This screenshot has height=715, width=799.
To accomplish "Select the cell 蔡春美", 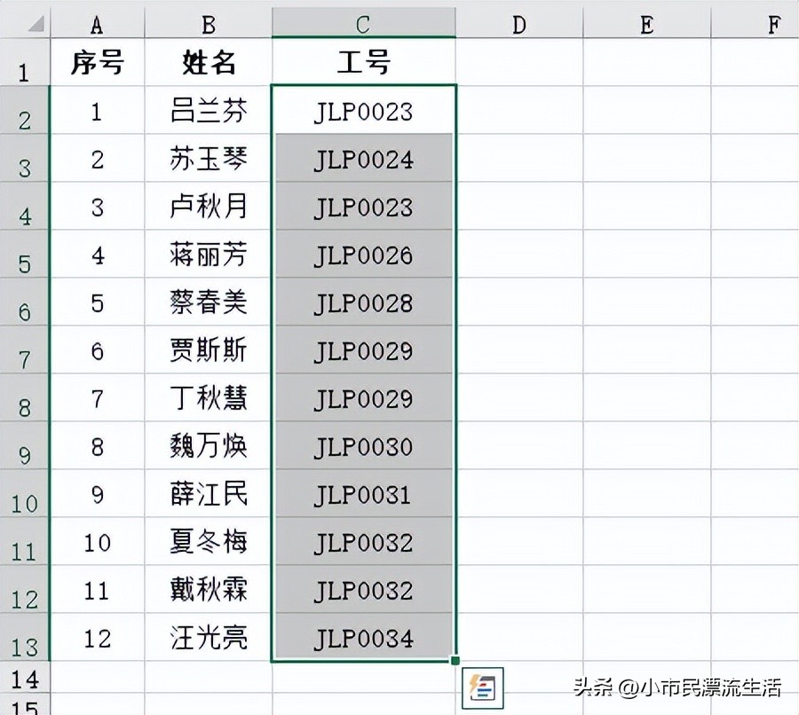I will click(x=209, y=302).
